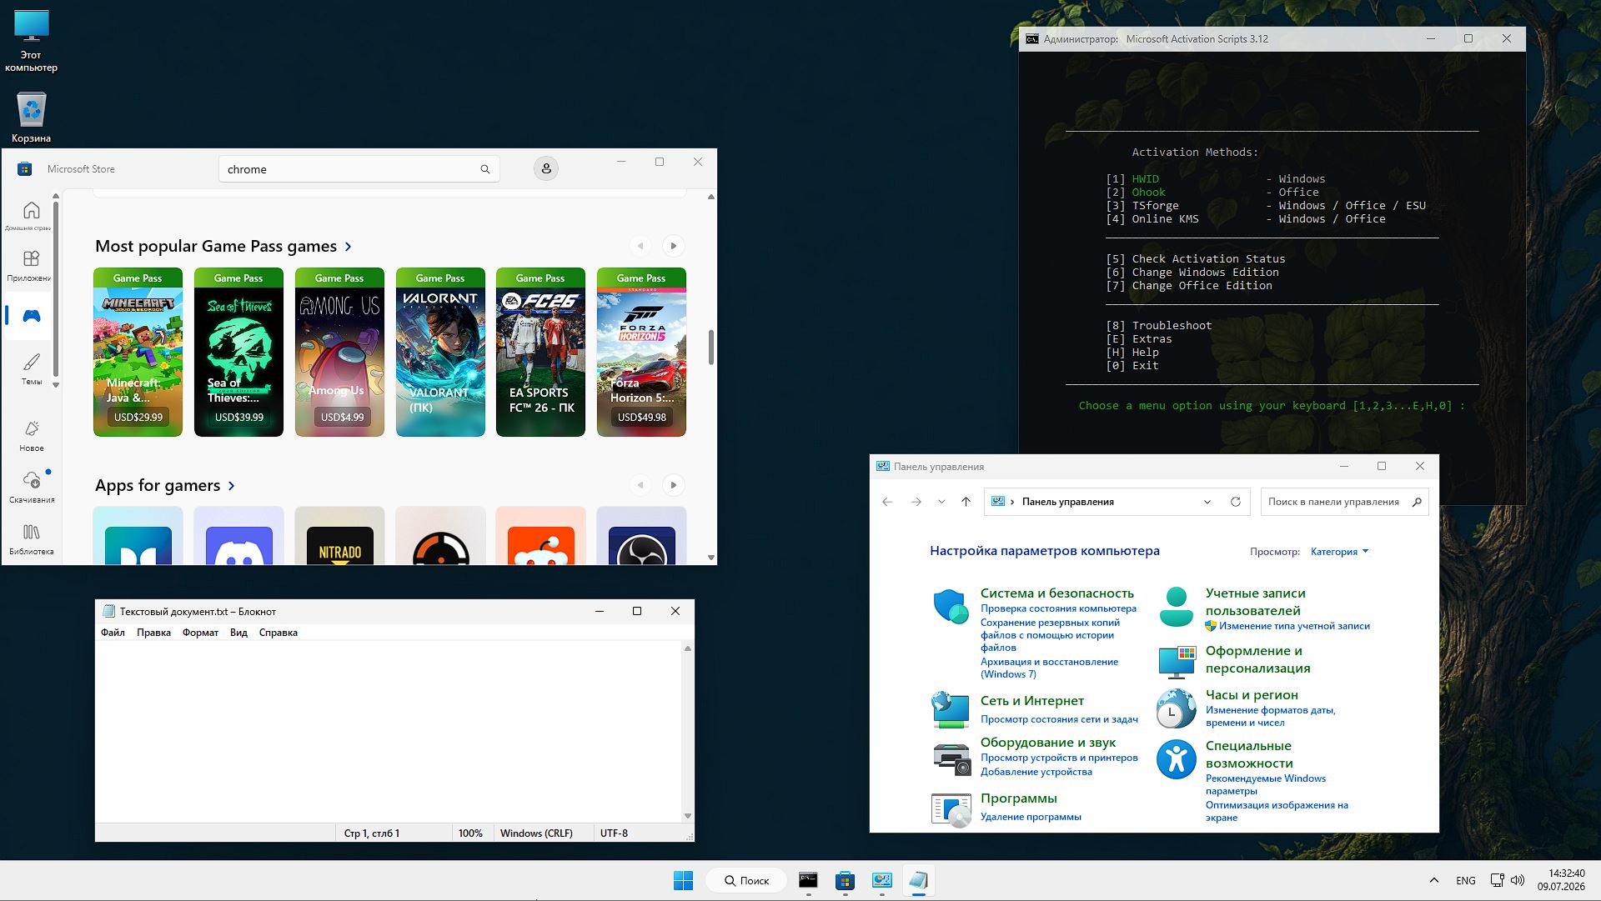This screenshot has width=1601, height=901.
Task: Click ENG language indicator in tray
Action: [1465, 880]
